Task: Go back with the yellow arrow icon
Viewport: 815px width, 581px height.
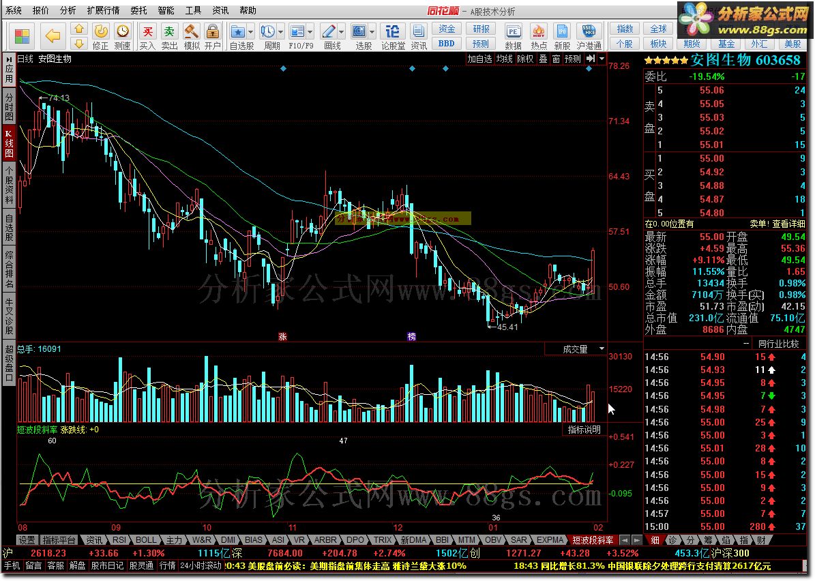Action: click(x=53, y=36)
